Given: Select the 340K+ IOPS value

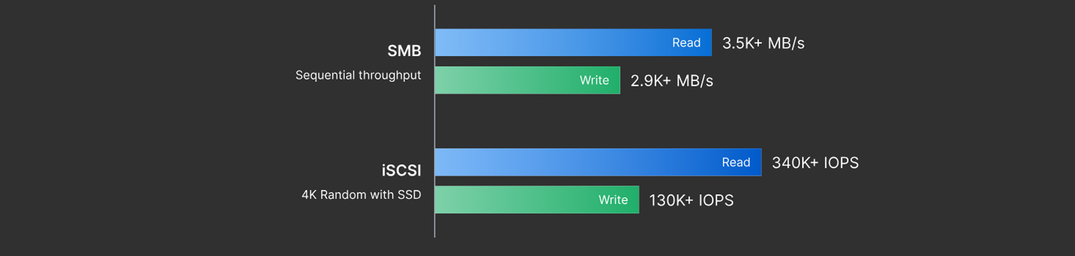Looking at the screenshot, I should point(815,163).
